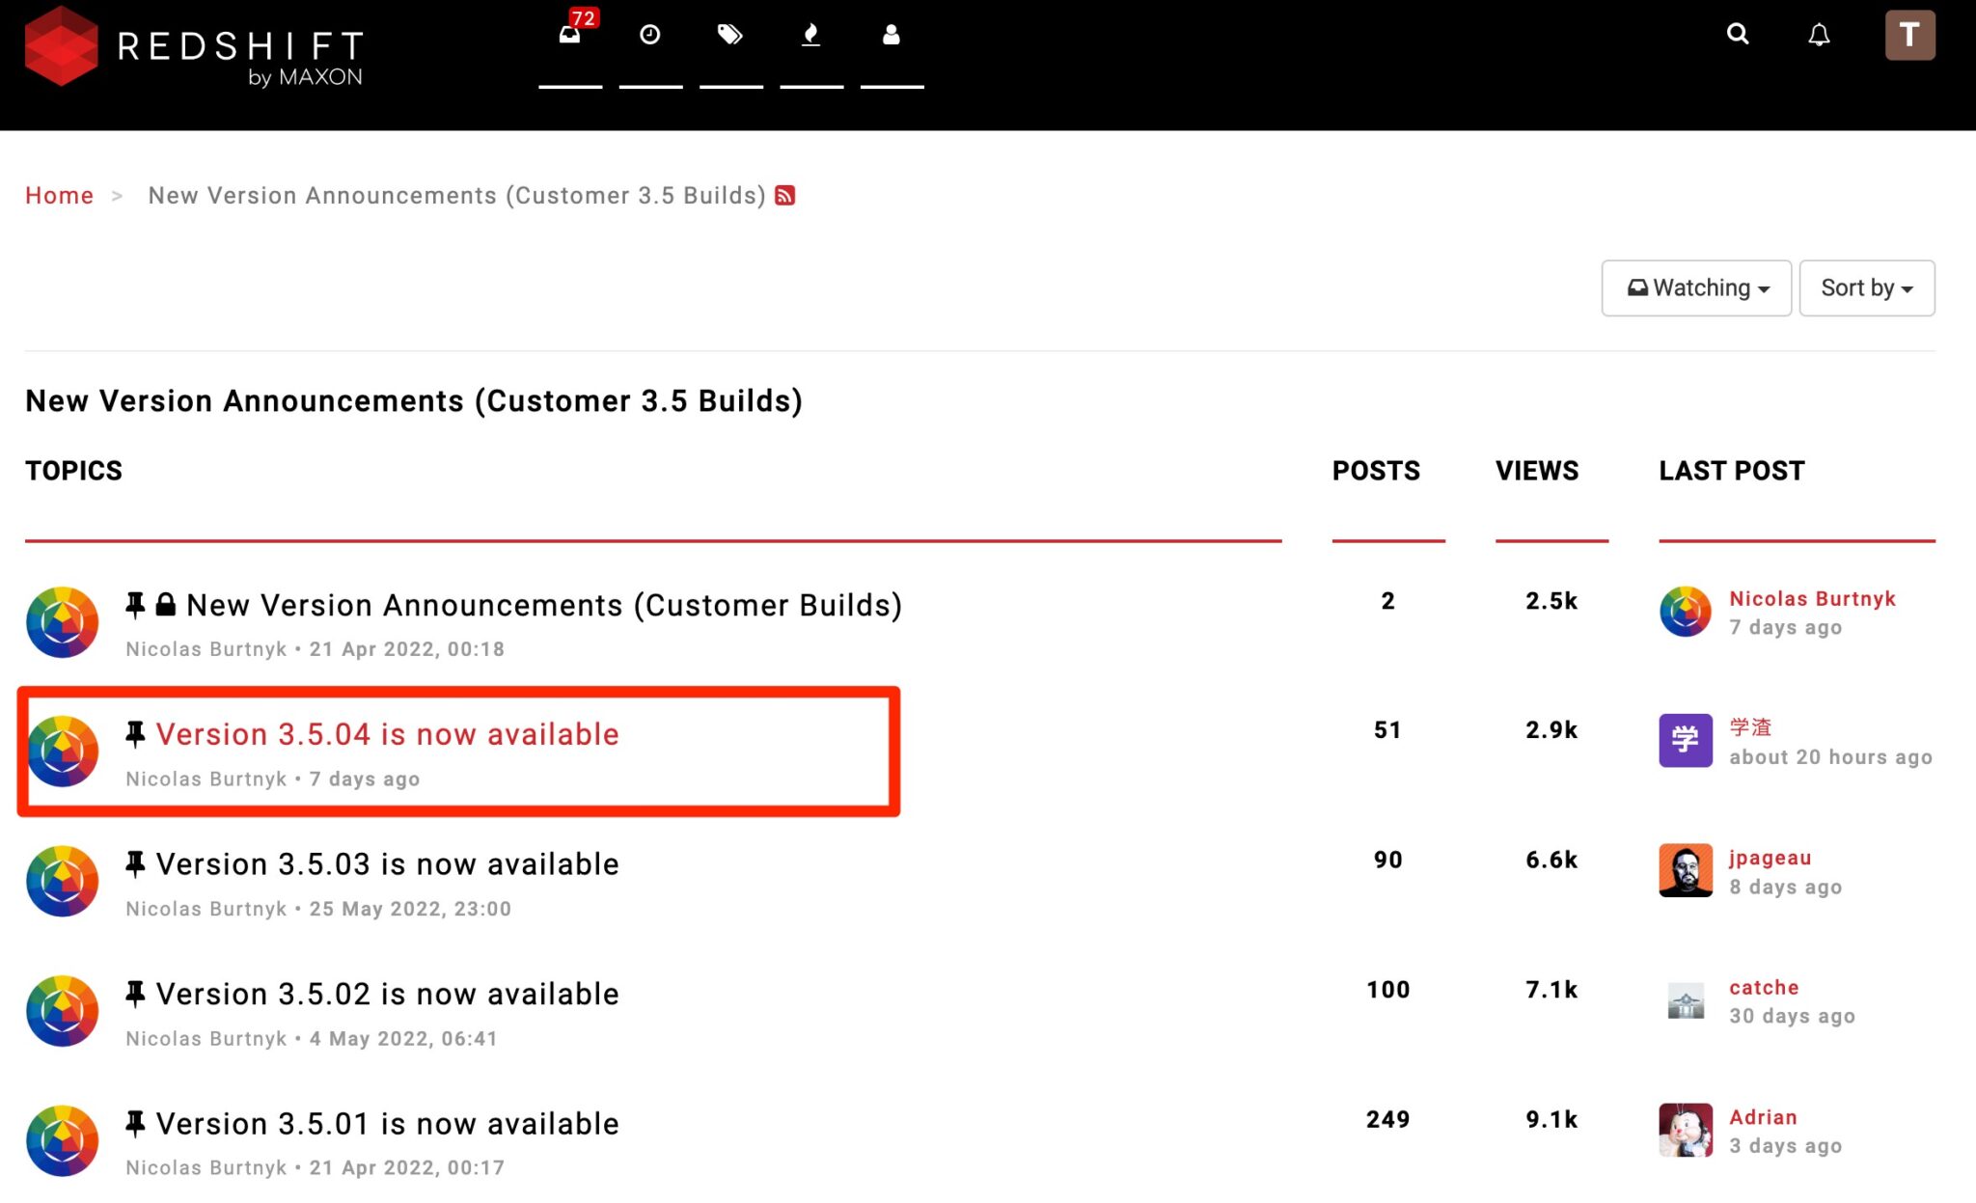1976x1203 pixels.
Task: Click the search magnifier icon
Action: click(x=1738, y=35)
